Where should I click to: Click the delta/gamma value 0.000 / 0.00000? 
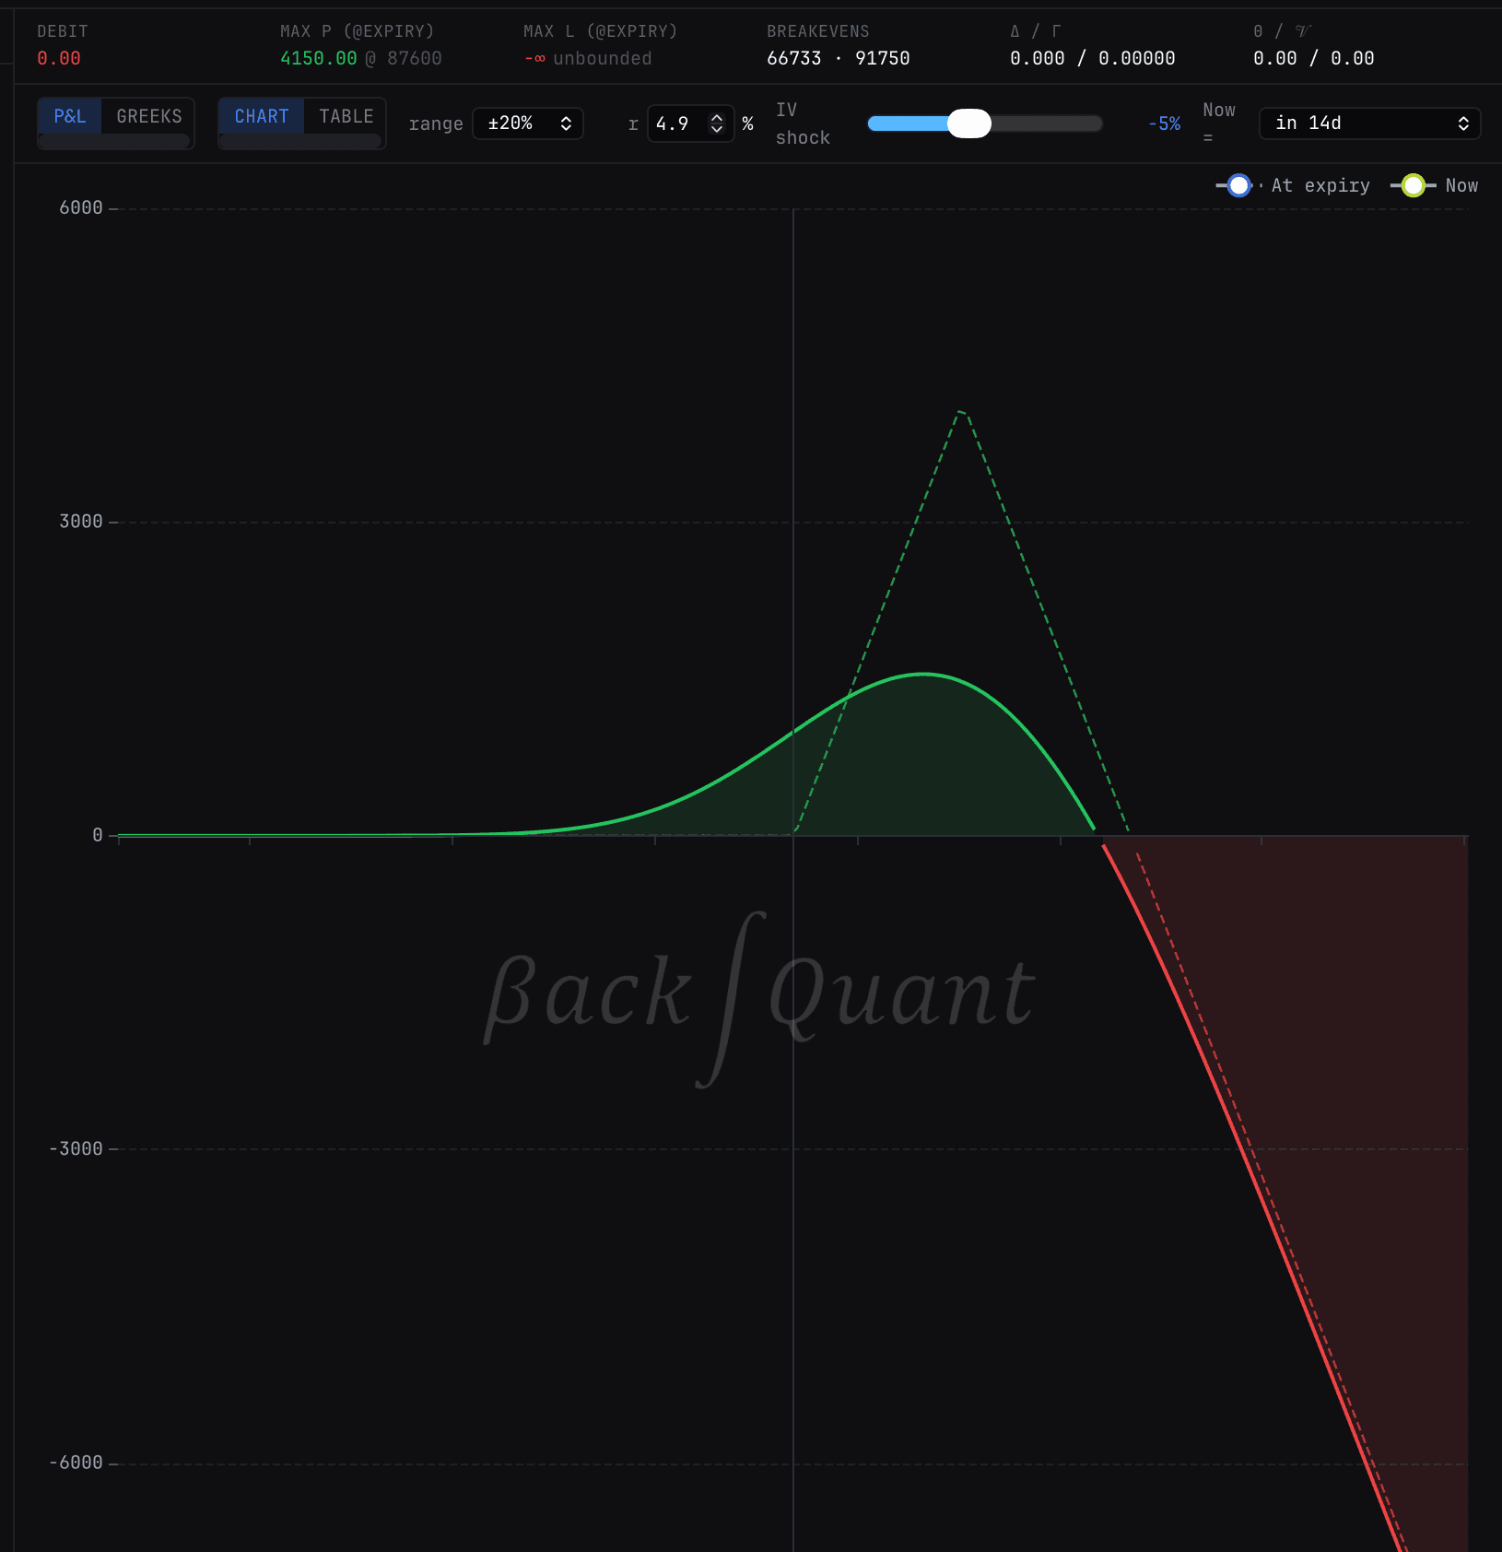1092,58
